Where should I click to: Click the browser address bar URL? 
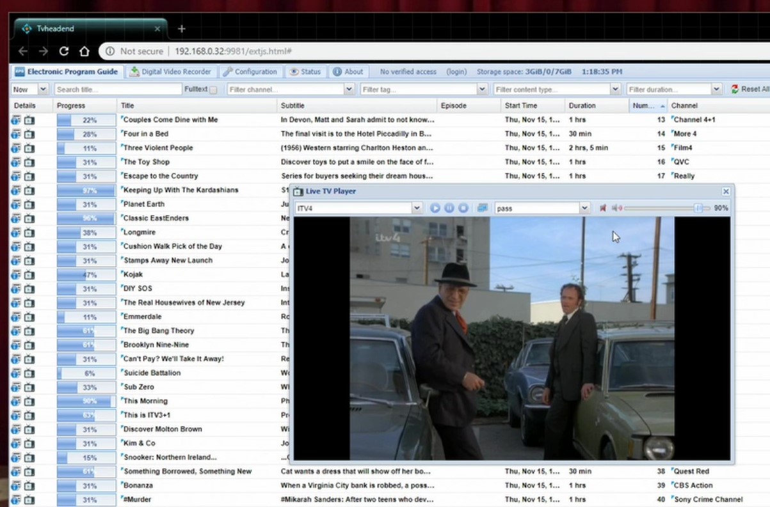233,51
